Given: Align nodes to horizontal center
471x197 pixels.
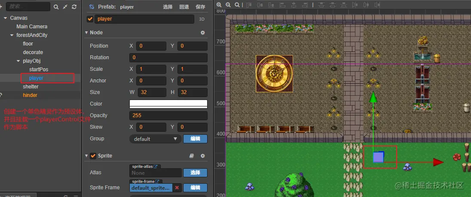Looking at the screenshot, I should click(x=294, y=5).
